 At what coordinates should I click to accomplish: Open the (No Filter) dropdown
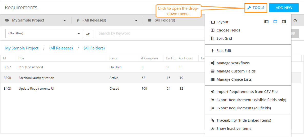(79, 34)
